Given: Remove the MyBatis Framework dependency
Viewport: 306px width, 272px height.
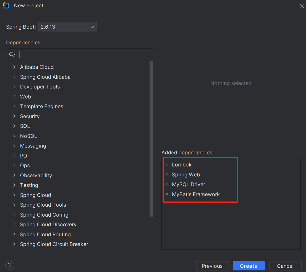Looking at the screenshot, I should [x=167, y=194].
